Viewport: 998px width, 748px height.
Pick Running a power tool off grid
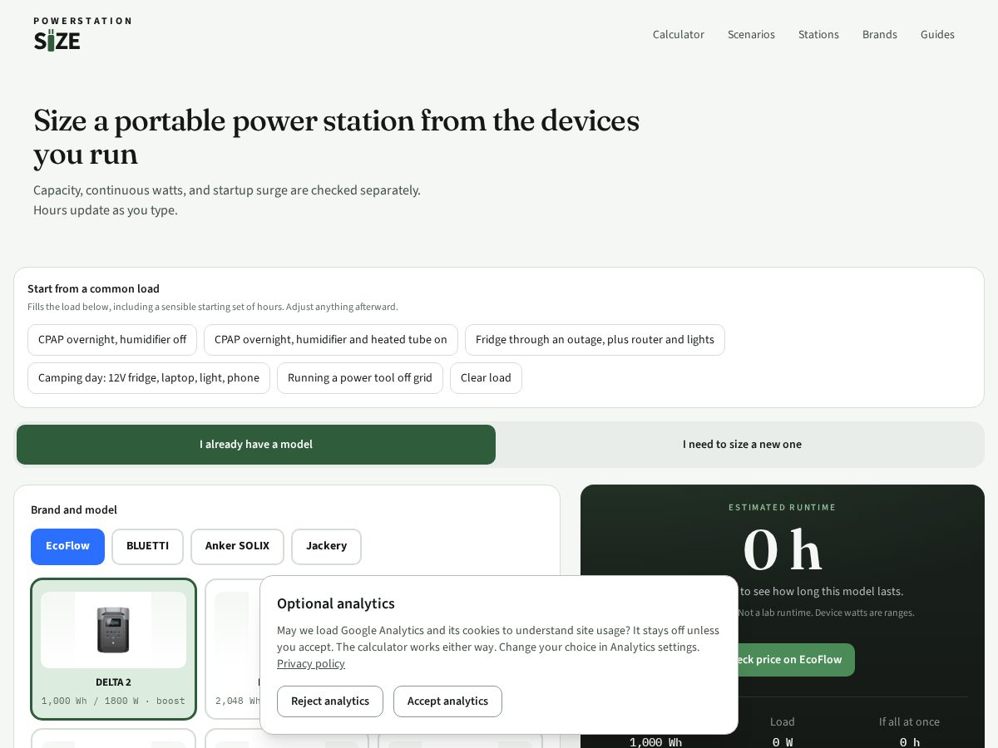click(x=360, y=378)
